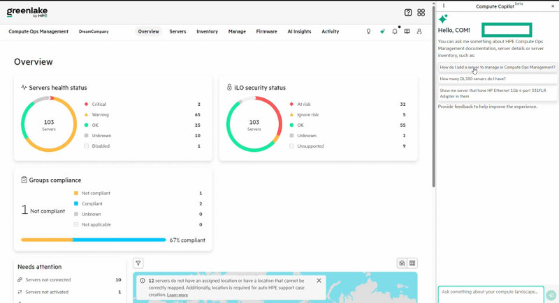Select 'How many DL380 servers' suggestion
Image resolution: width=559 pixels, height=303 pixels.
[x=498, y=79]
